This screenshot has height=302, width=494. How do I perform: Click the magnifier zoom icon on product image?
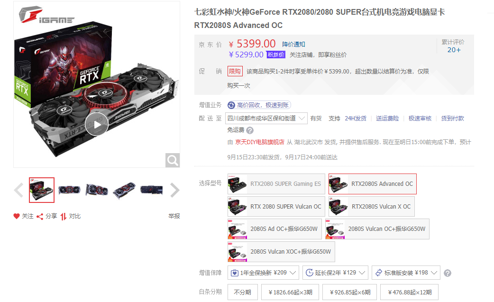point(173,160)
